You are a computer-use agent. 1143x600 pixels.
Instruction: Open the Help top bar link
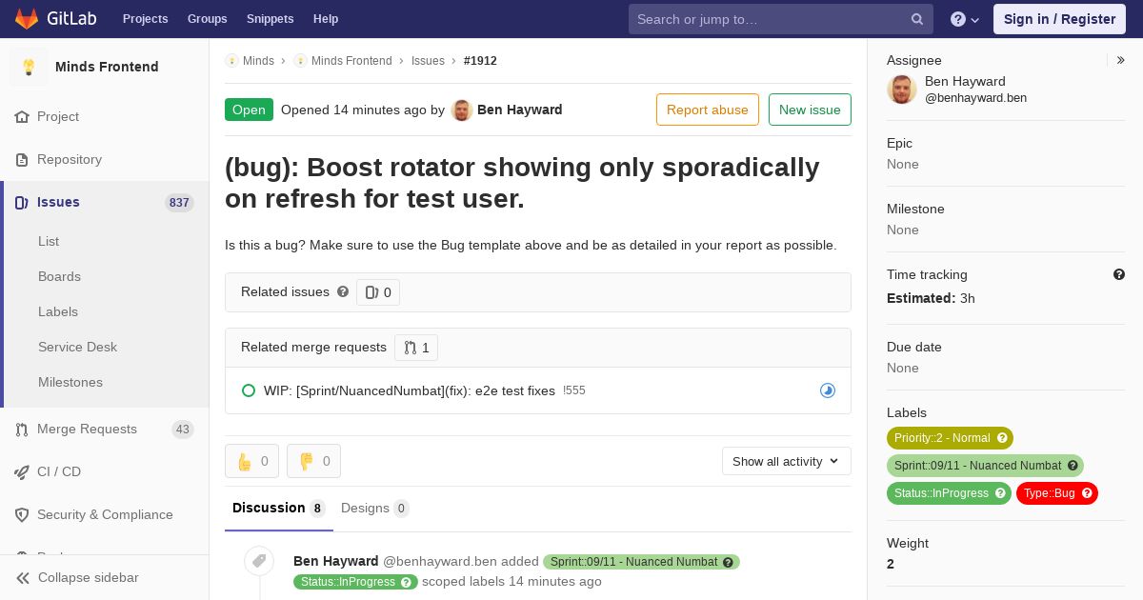(326, 19)
